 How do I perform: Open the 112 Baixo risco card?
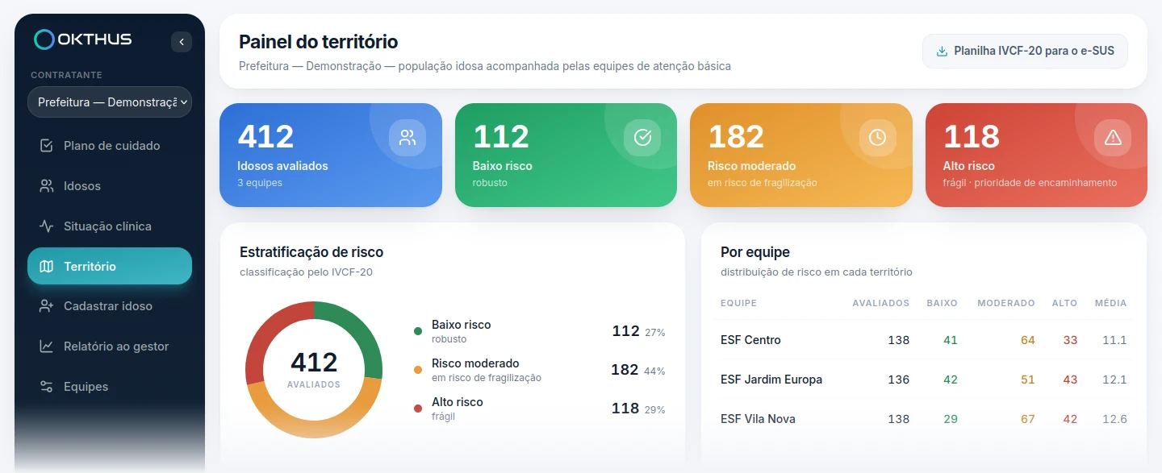(x=566, y=155)
